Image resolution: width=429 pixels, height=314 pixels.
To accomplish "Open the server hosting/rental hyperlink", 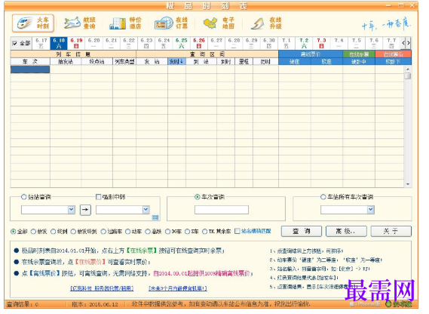I will click(x=102, y=288).
